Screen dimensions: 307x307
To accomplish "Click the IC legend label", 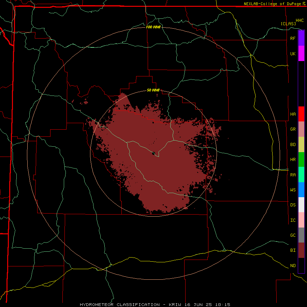I will coord(293,220).
